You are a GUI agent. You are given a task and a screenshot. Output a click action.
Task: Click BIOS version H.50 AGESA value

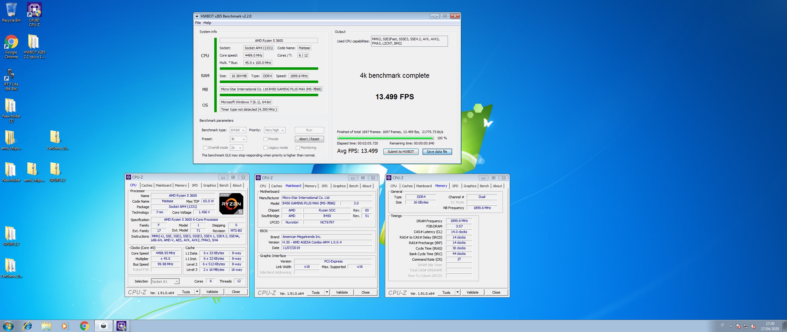(327, 242)
